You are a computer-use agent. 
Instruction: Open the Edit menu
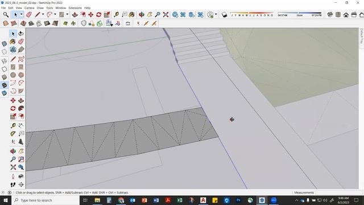[x=11, y=8]
